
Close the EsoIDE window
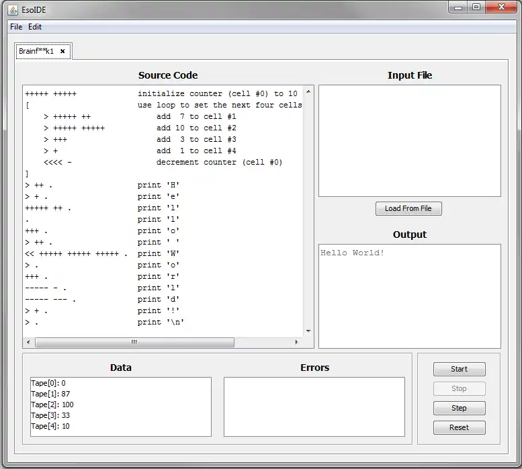tap(501, 7)
